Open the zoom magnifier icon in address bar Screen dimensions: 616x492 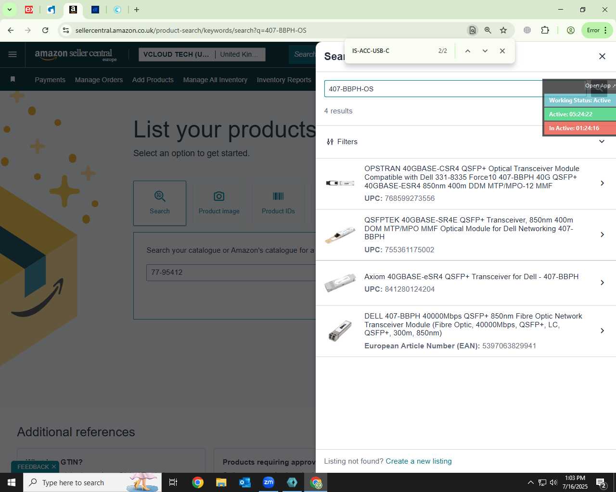(488, 30)
